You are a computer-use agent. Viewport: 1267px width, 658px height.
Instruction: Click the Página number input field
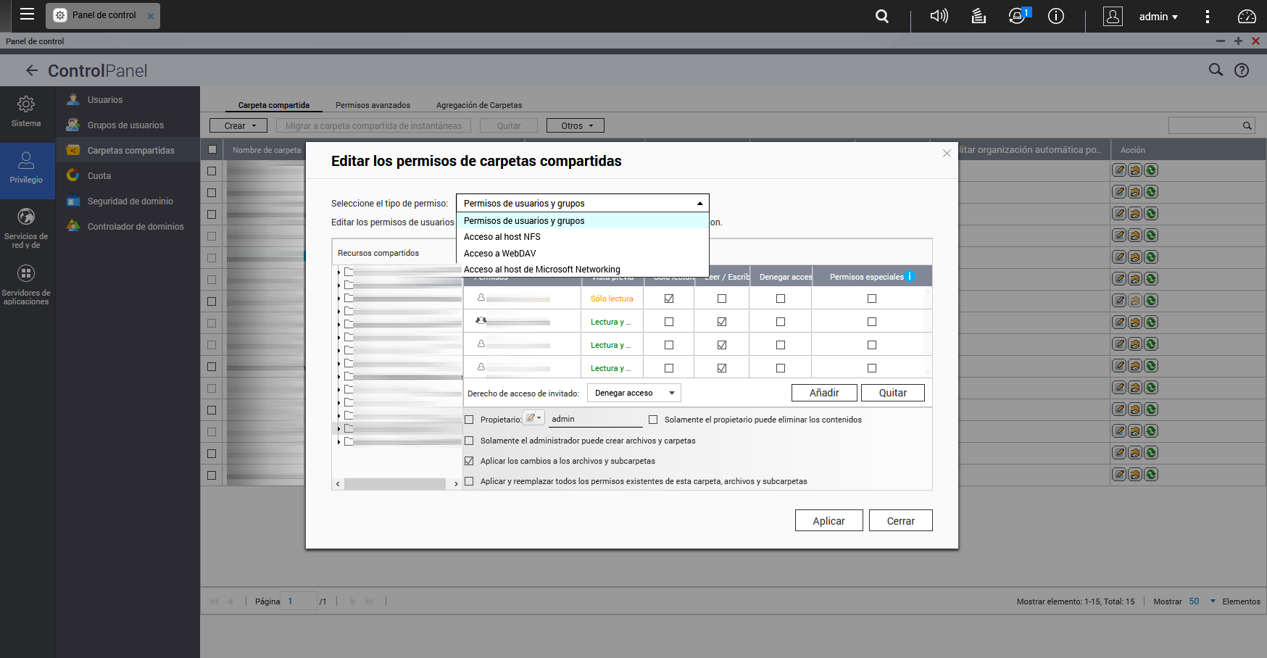299,601
